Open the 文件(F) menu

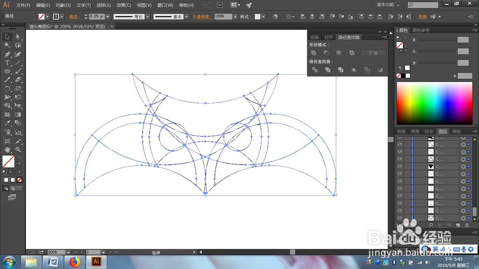point(23,5)
